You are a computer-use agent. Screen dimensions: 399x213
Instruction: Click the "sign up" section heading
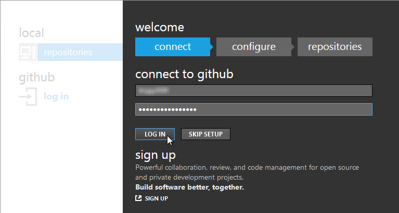(x=156, y=155)
